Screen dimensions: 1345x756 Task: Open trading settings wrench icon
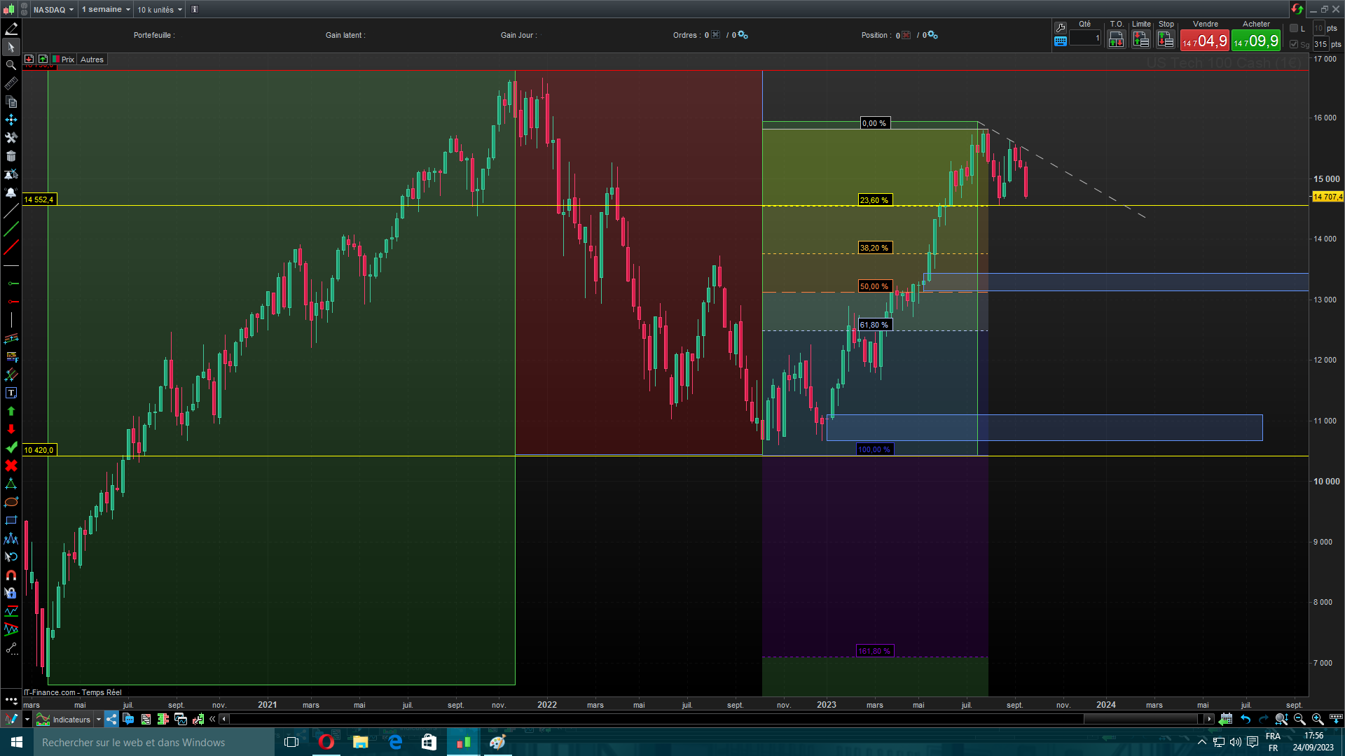click(1061, 28)
